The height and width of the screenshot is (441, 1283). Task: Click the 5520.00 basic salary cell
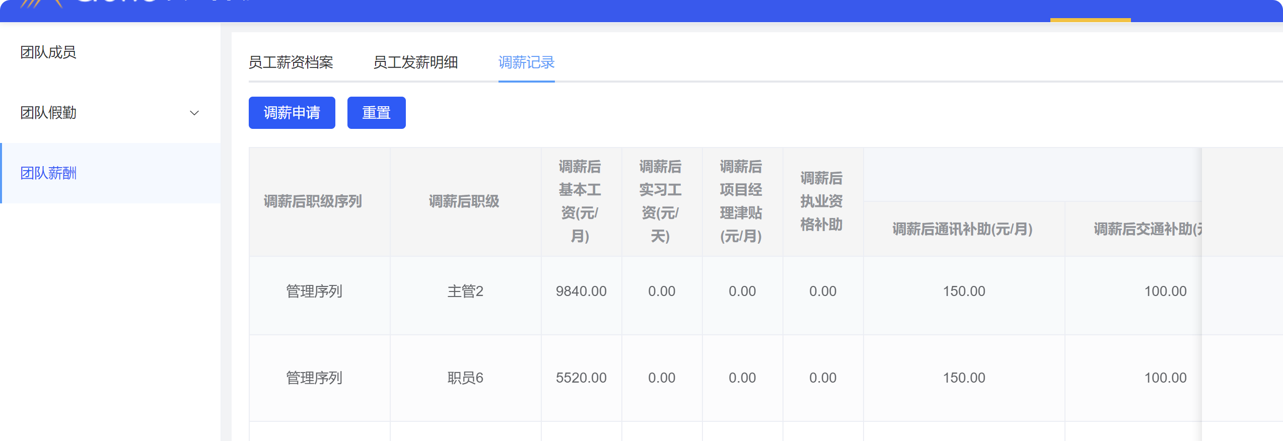(x=581, y=378)
